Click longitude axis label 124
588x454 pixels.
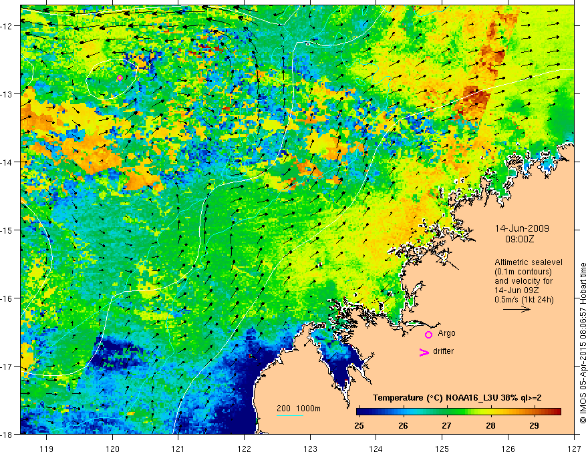(x=376, y=449)
